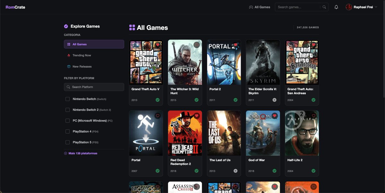Click title The Last of Us
The height and width of the screenshot is (193, 385).
pos(220,160)
